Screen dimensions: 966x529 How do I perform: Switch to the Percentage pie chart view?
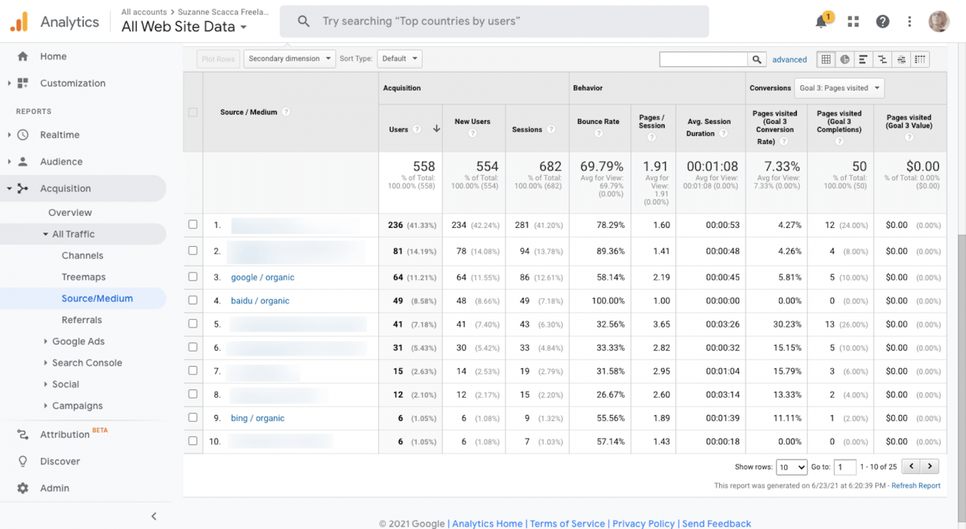(x=844, y=59)
